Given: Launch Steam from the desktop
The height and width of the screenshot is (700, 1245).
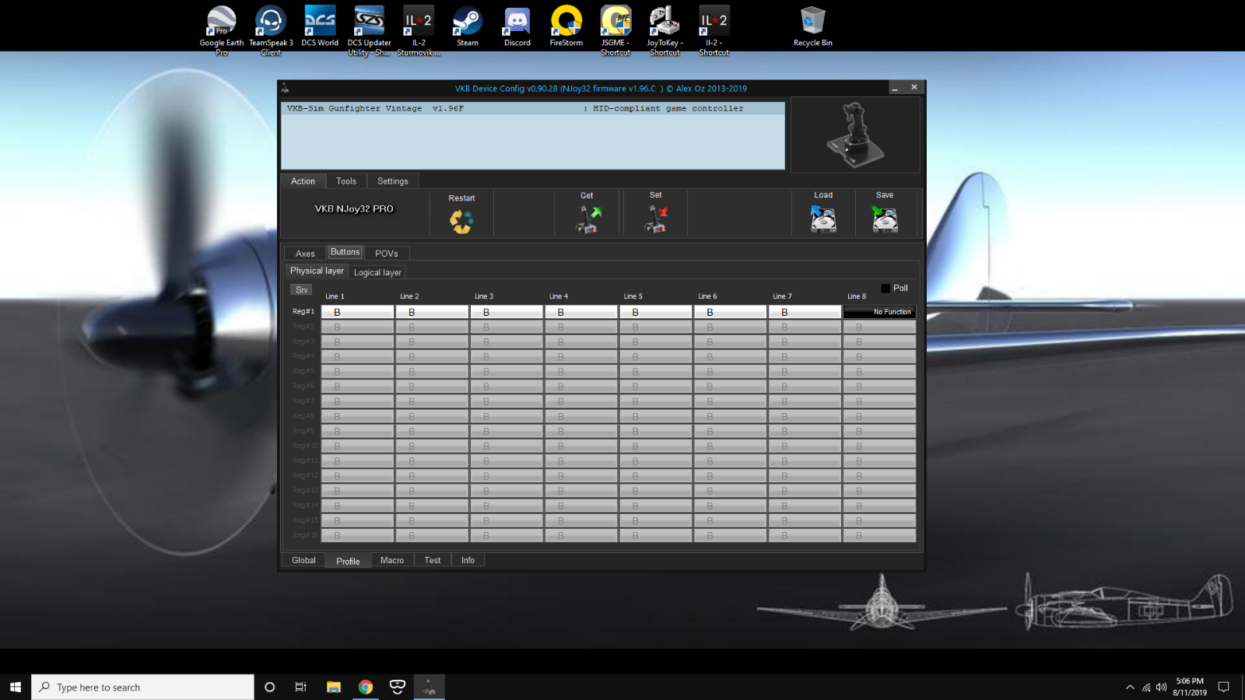Looking at the screenshot, I should click(468, 26).
